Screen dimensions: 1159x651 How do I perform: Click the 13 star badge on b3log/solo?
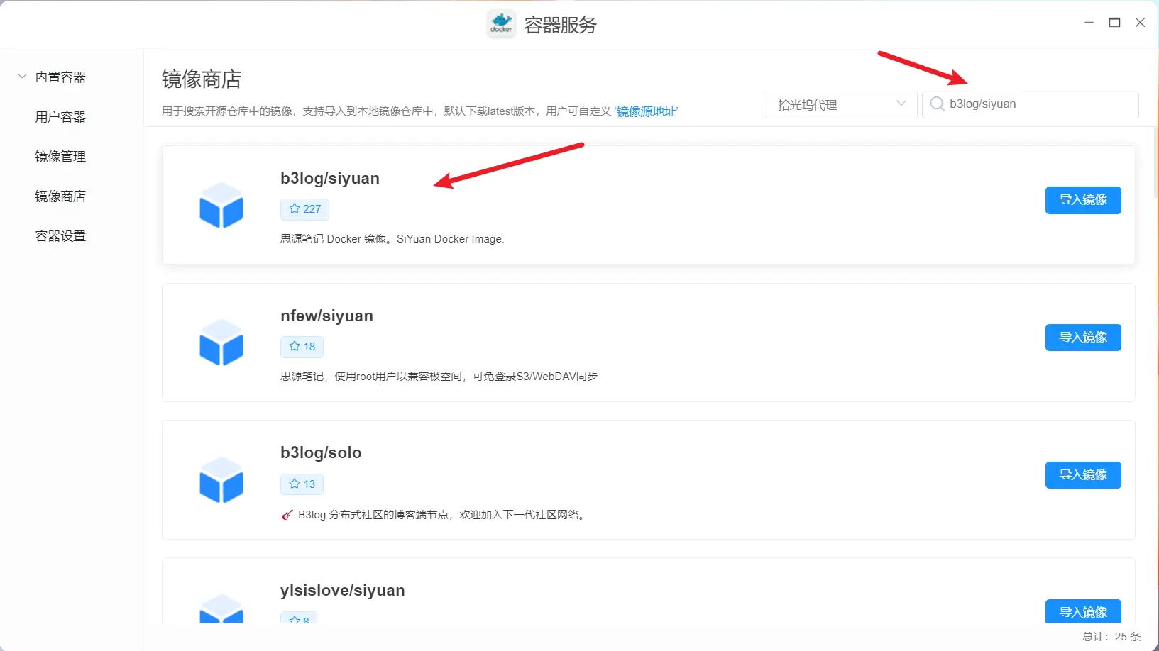tap(302, 484)
